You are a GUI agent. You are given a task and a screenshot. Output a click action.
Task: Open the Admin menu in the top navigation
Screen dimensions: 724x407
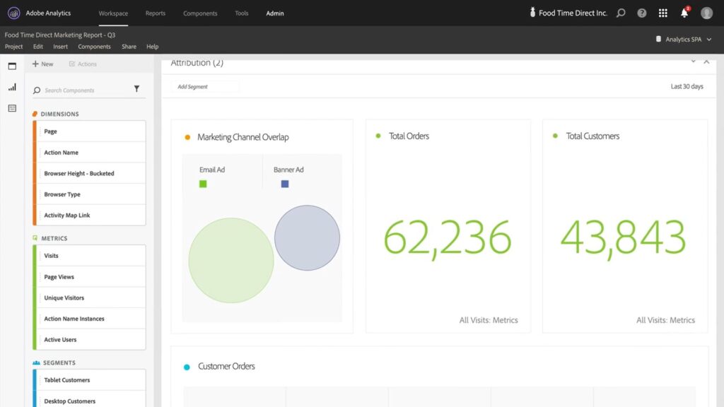coord(275,12)
